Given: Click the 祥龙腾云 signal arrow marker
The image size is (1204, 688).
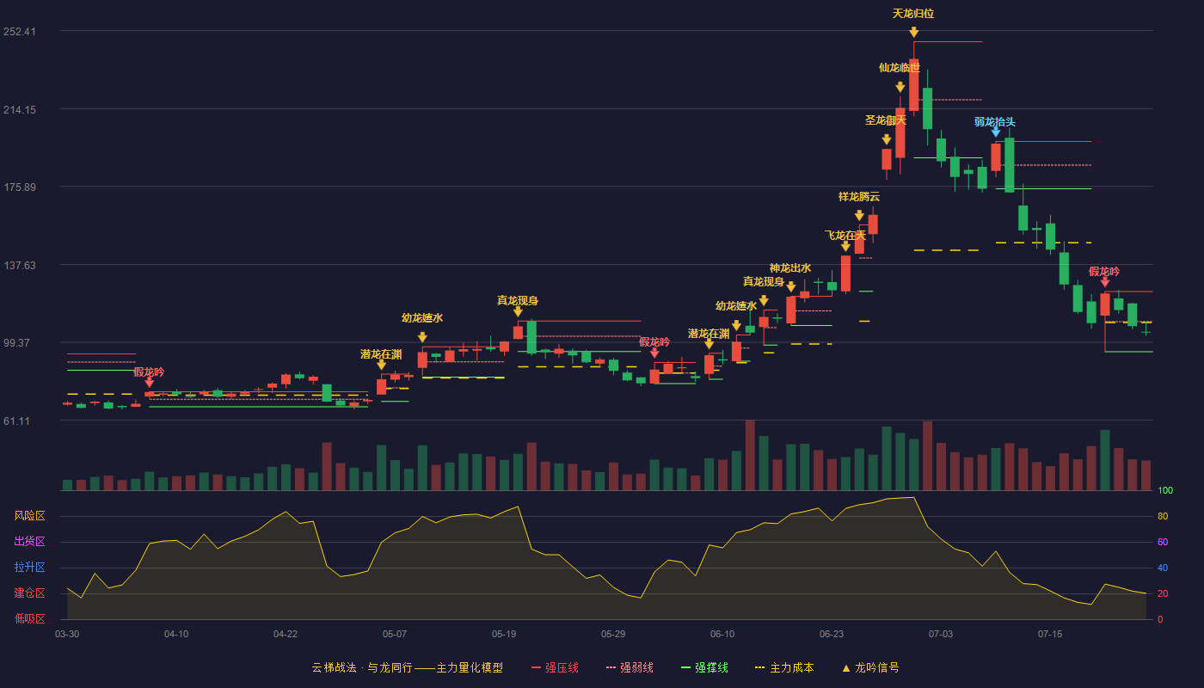Looking at the screenshot, I should (x=859, y=216).
